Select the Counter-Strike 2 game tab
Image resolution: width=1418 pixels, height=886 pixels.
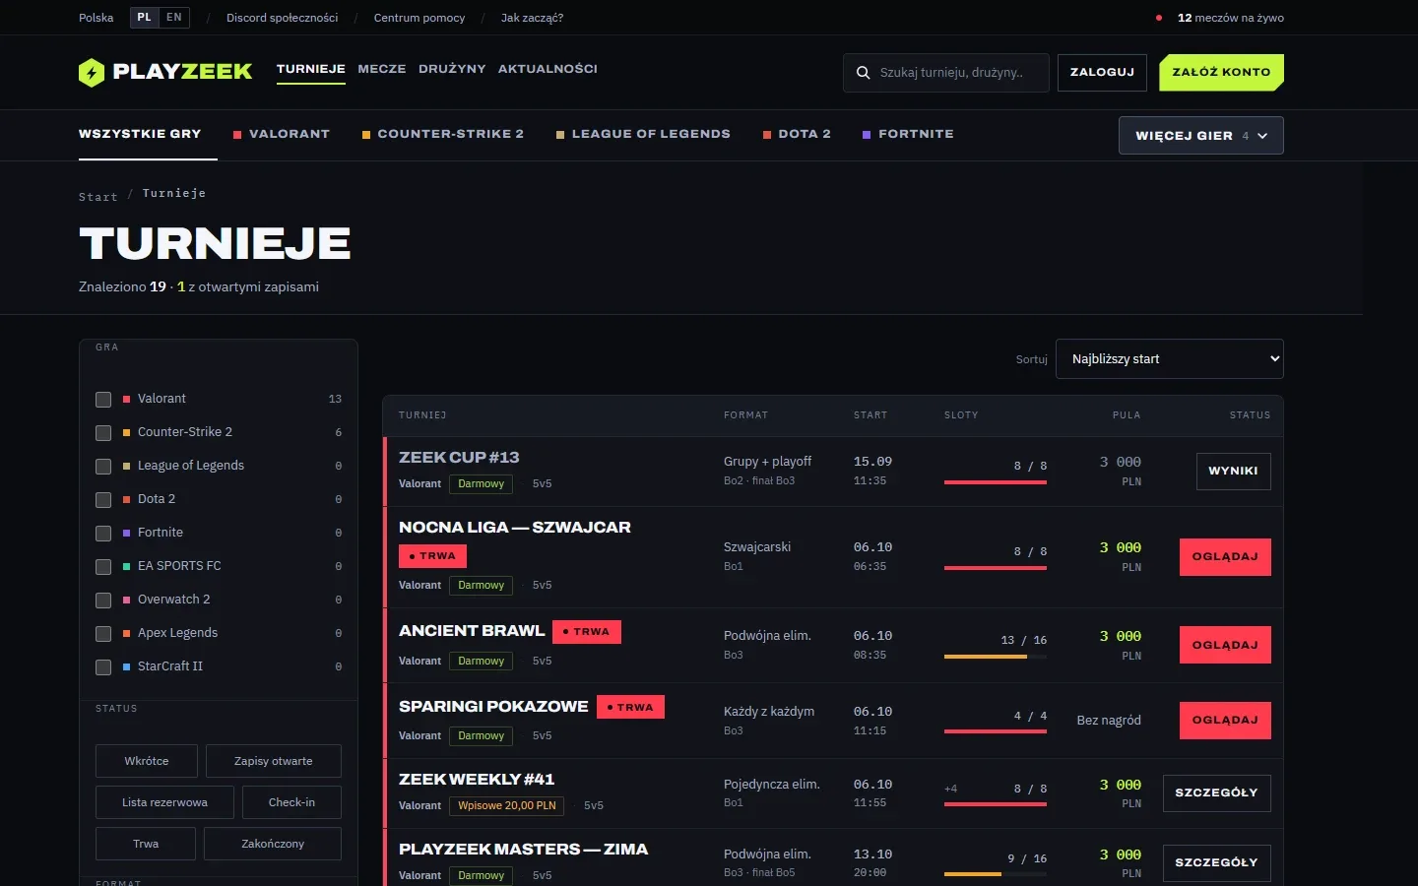pos(443,134)
